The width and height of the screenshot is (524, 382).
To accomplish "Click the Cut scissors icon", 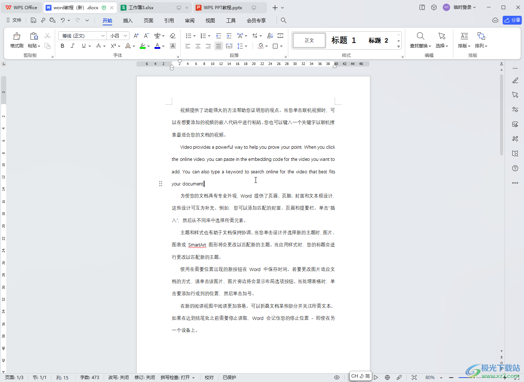I will coord(47,36).
